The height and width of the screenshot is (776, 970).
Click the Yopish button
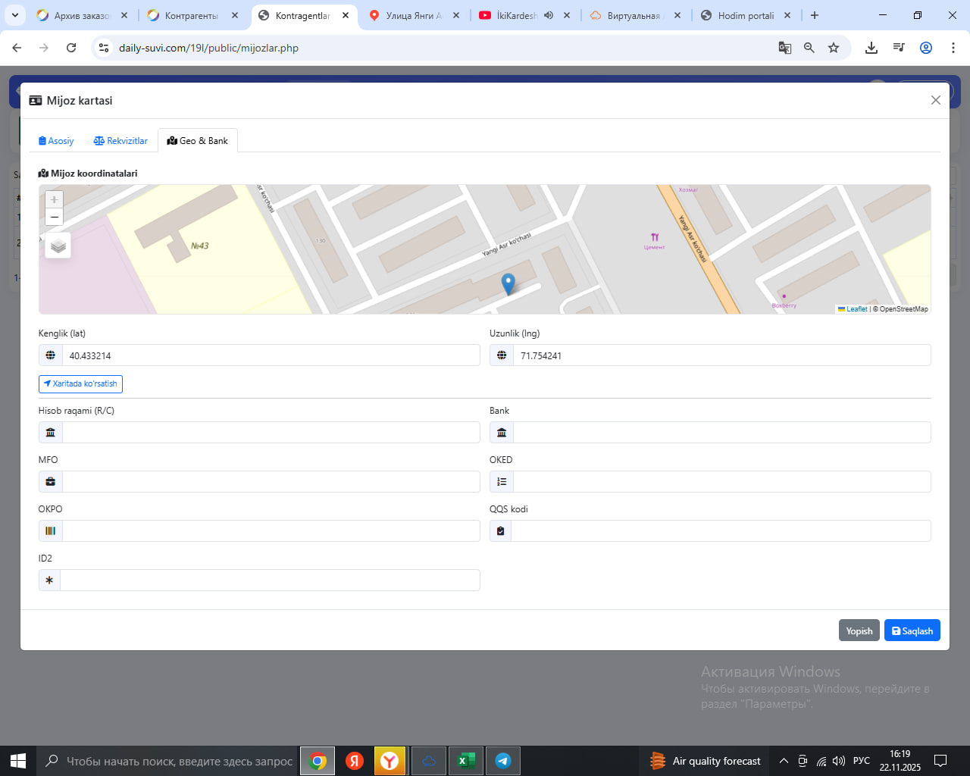click(x=859, y=630)
